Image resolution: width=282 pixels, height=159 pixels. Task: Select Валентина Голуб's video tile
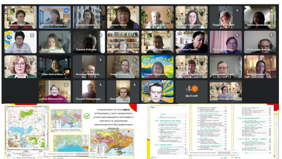click(226, 67)
